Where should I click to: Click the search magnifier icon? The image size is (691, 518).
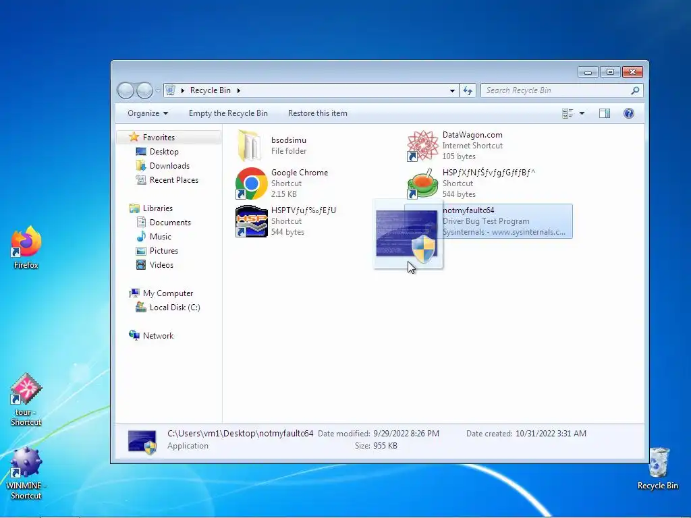(635, 90)
